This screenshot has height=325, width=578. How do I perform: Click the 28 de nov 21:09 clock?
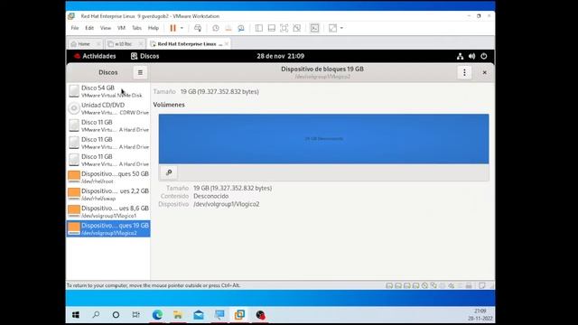(281, 56)
